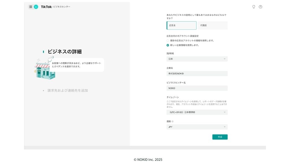Click the storefront illustration

pyautogui.click(x=45, y=68)
